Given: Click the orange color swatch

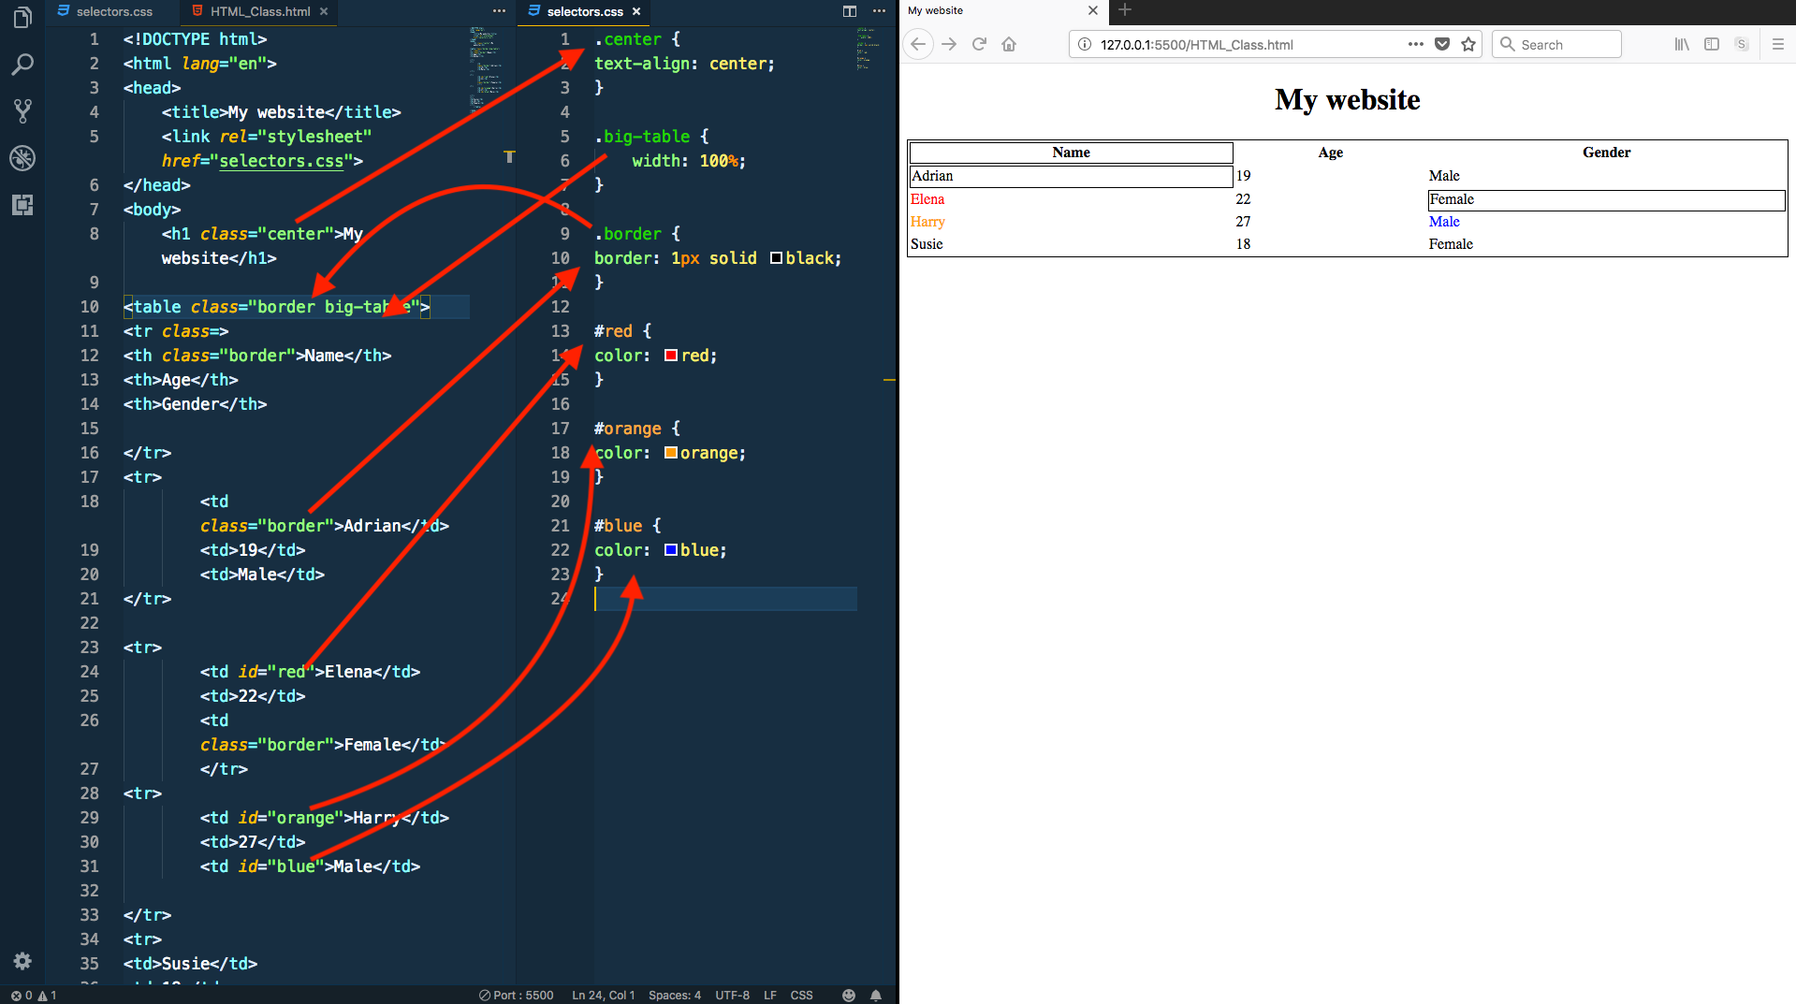Looking at the screenshot, I should (x=671, y=453).
